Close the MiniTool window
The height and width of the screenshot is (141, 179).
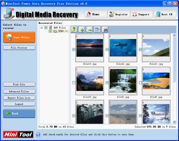(175, 3)
